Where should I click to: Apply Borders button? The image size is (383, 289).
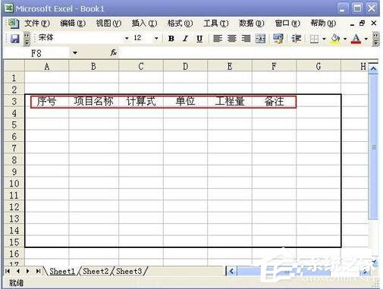pos(314,39)
